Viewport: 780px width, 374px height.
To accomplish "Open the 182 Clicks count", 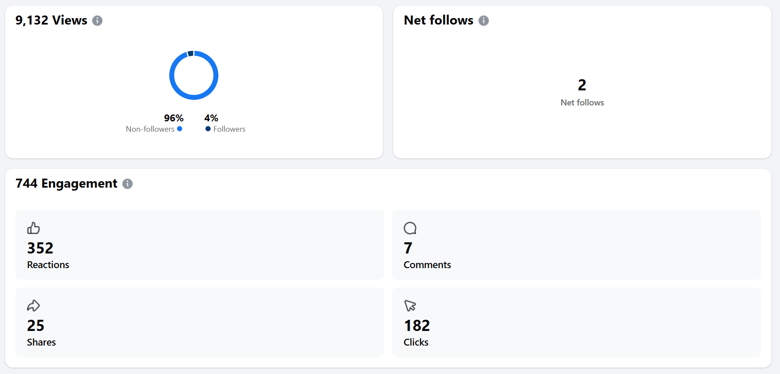I will 417,325.
